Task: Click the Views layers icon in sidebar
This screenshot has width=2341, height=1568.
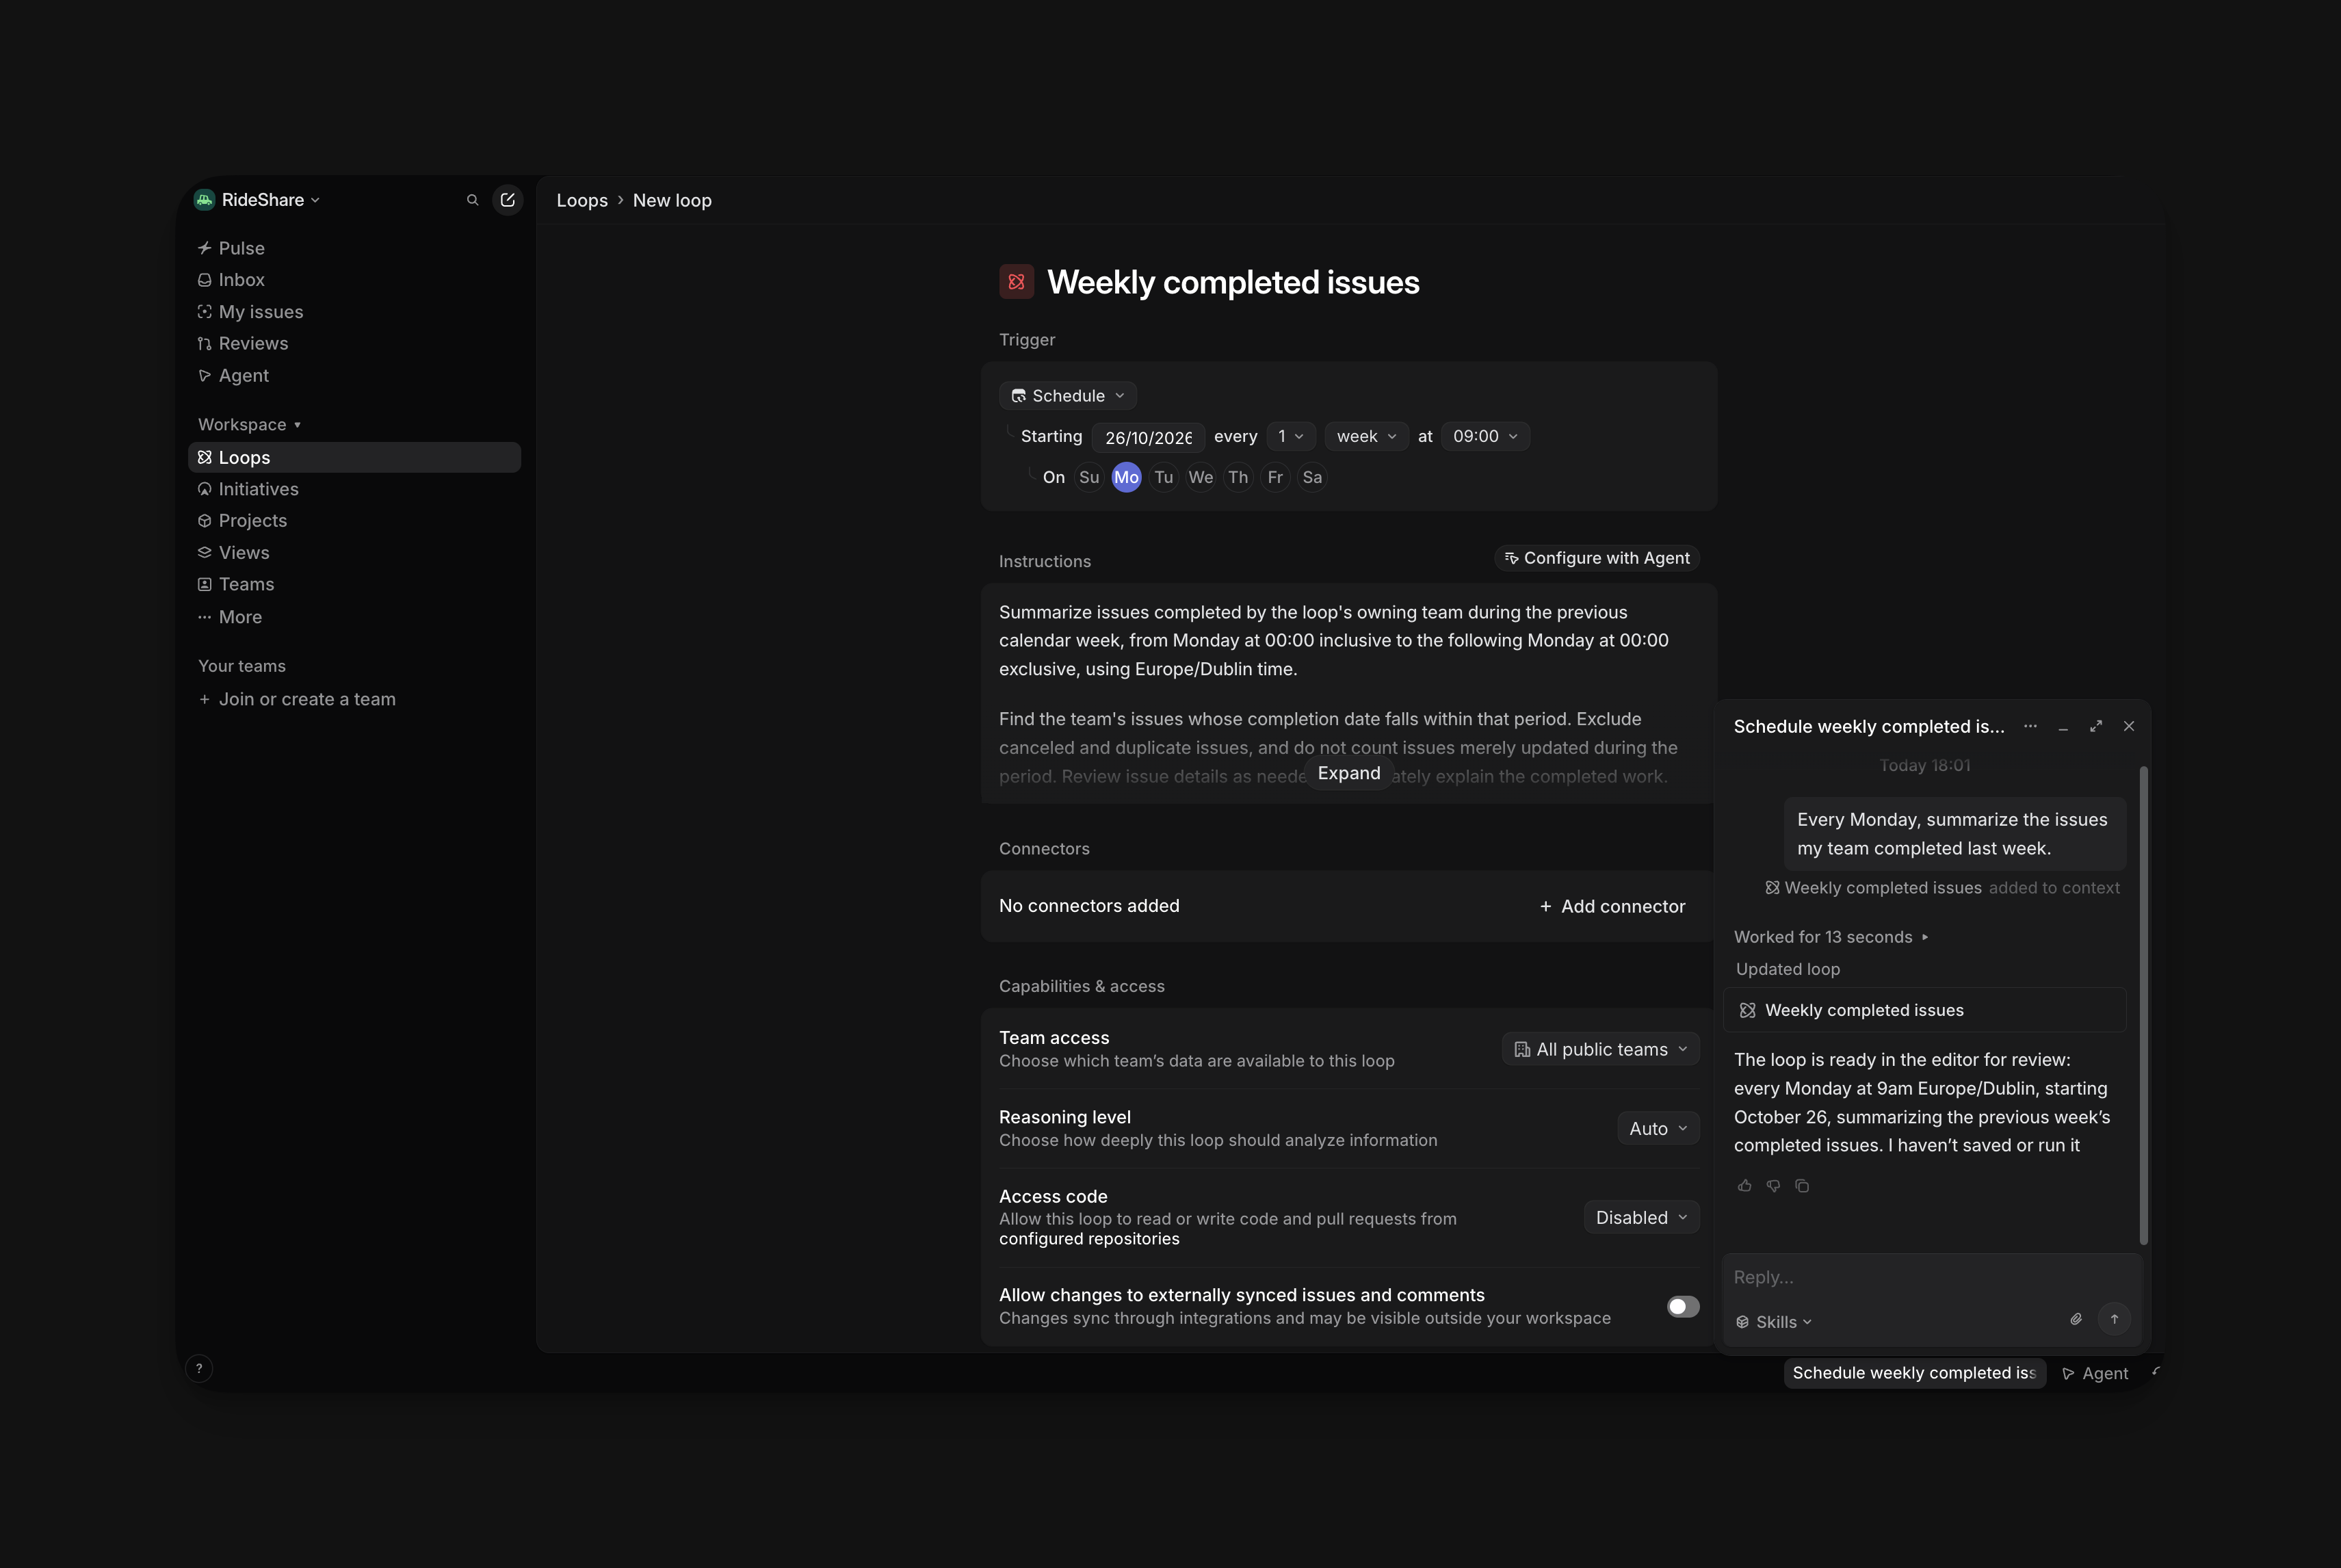Action: tap(205, 553)
